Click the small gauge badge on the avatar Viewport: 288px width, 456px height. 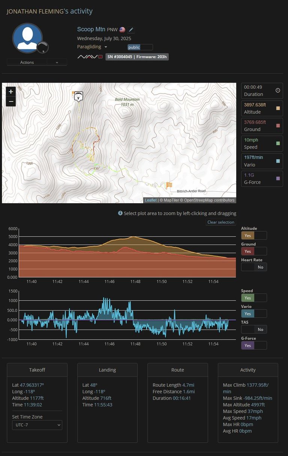43,47
